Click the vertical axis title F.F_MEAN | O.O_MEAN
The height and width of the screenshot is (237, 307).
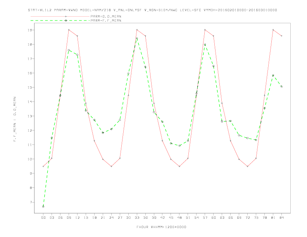click(15, 119)
